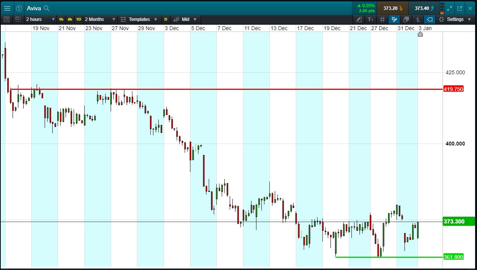
Task: Click the 400.000 price axis label
Action: (455, 144)
